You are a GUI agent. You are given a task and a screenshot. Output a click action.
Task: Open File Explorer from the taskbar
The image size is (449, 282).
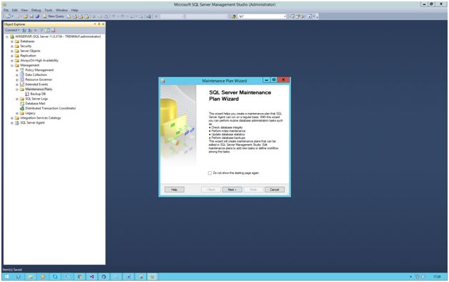(x=31, y=276)
